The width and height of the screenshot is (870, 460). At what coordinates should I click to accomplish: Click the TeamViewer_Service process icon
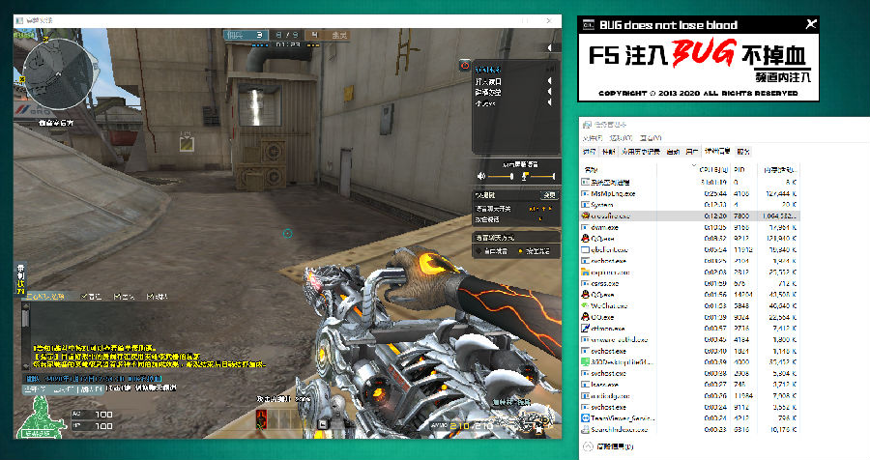pyautogui.click(x=585, y=417)
